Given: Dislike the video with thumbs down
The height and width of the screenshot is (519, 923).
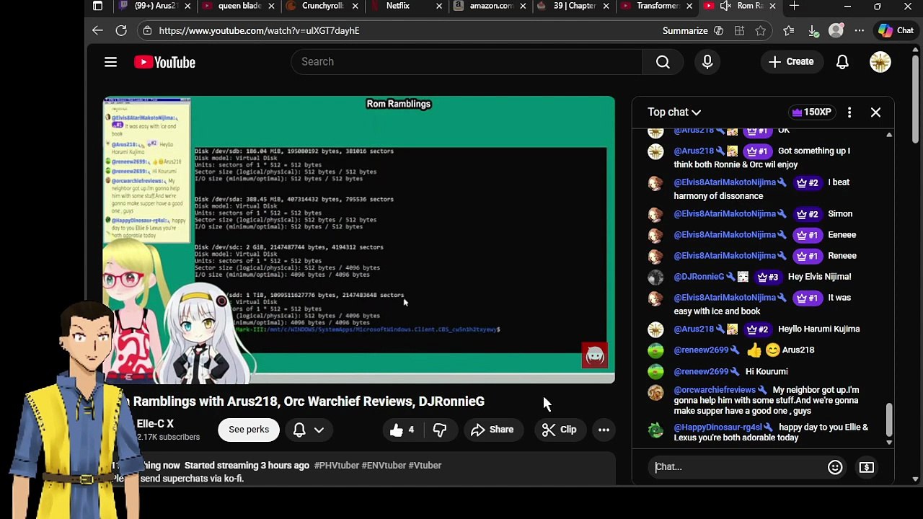Looking at the screenshot, I should point(440,430).
